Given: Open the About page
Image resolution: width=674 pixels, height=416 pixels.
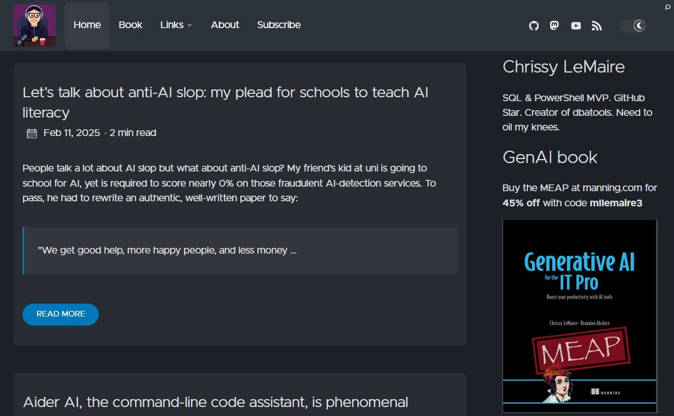Looking at the screenshot, I should 225,25.
